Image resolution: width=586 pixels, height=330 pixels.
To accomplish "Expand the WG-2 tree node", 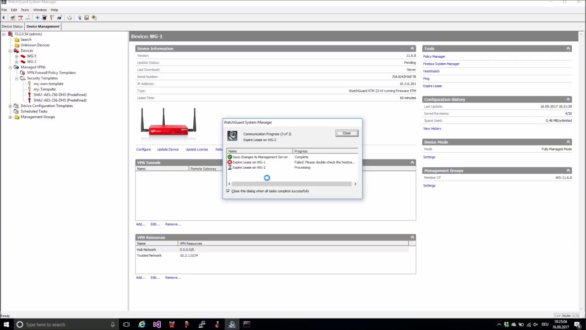I will coord(16,61).
